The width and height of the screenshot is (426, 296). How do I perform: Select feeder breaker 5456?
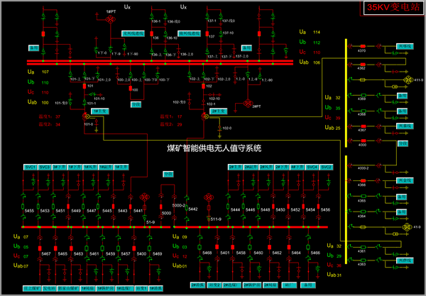point(318,207)
